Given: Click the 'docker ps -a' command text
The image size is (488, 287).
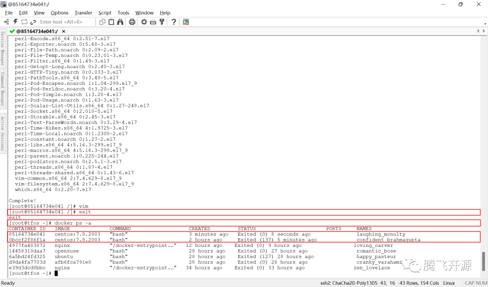Looking at the screenshot, I should tap(73, 223).
